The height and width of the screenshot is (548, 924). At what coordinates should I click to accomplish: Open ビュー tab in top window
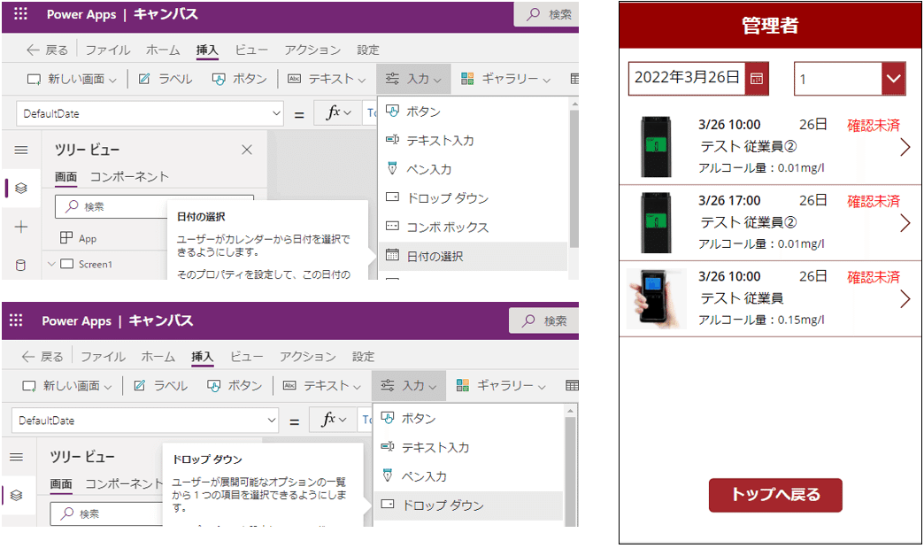pyautogui.click(x=251, y=50)
